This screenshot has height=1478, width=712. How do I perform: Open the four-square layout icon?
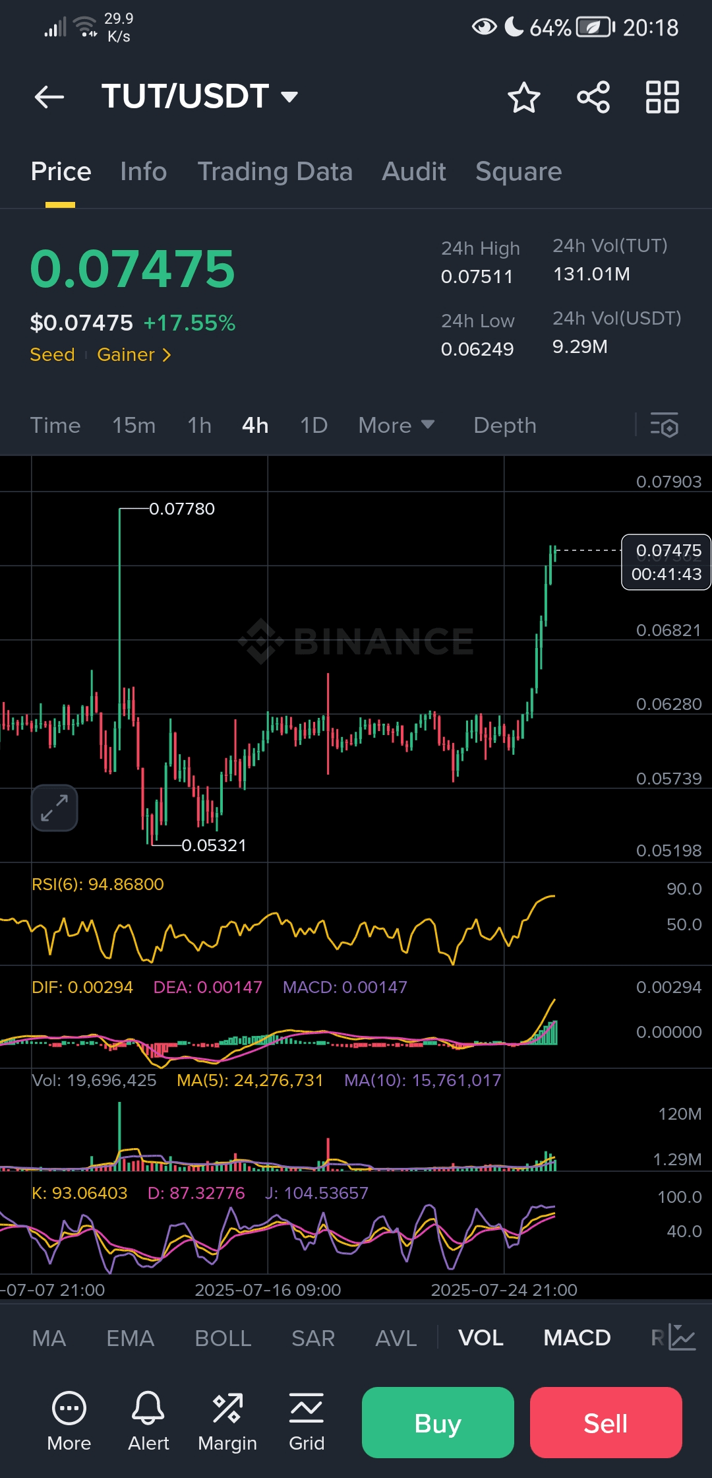click(663, 98)
